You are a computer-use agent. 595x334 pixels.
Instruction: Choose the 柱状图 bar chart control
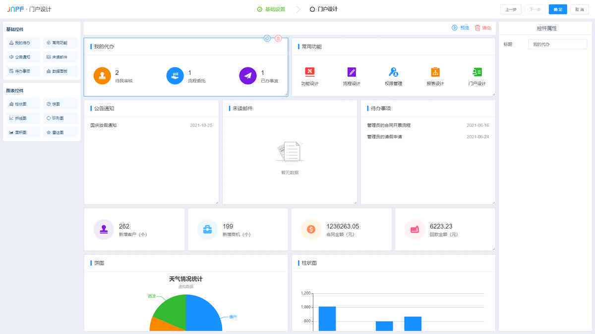pos(23,104)
